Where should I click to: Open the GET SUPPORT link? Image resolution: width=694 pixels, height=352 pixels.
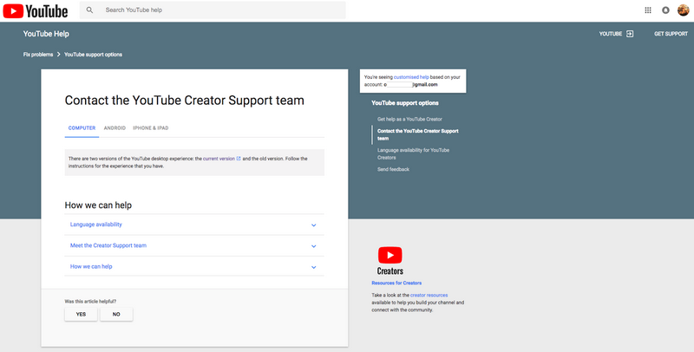671,34
